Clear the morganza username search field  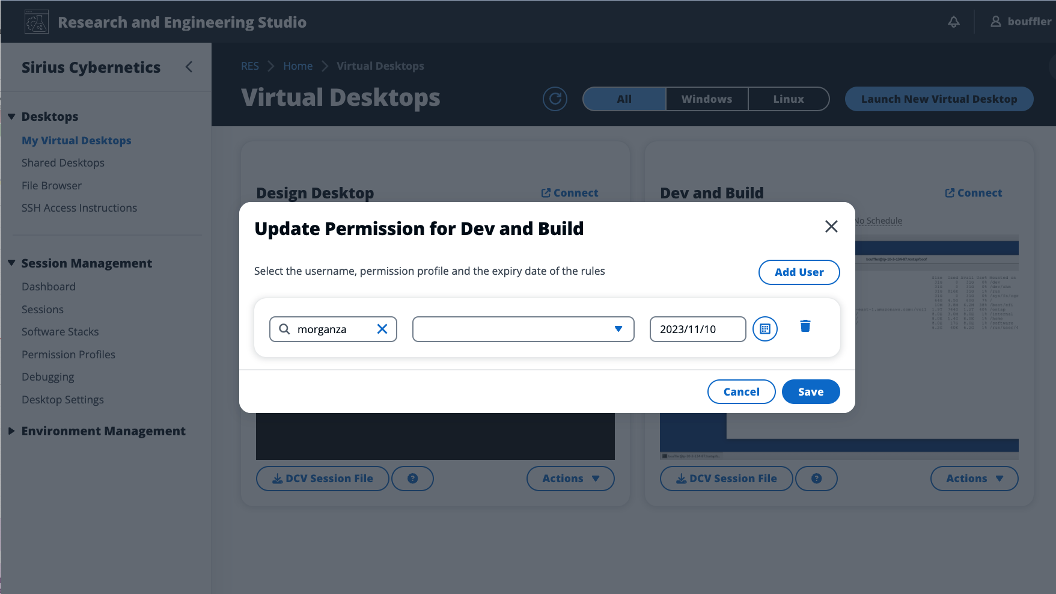382,329
